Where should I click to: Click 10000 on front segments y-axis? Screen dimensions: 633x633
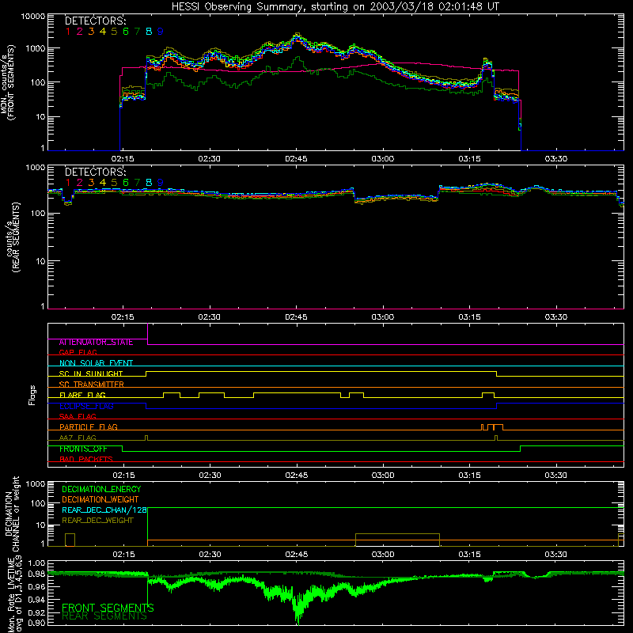point(33,17)
